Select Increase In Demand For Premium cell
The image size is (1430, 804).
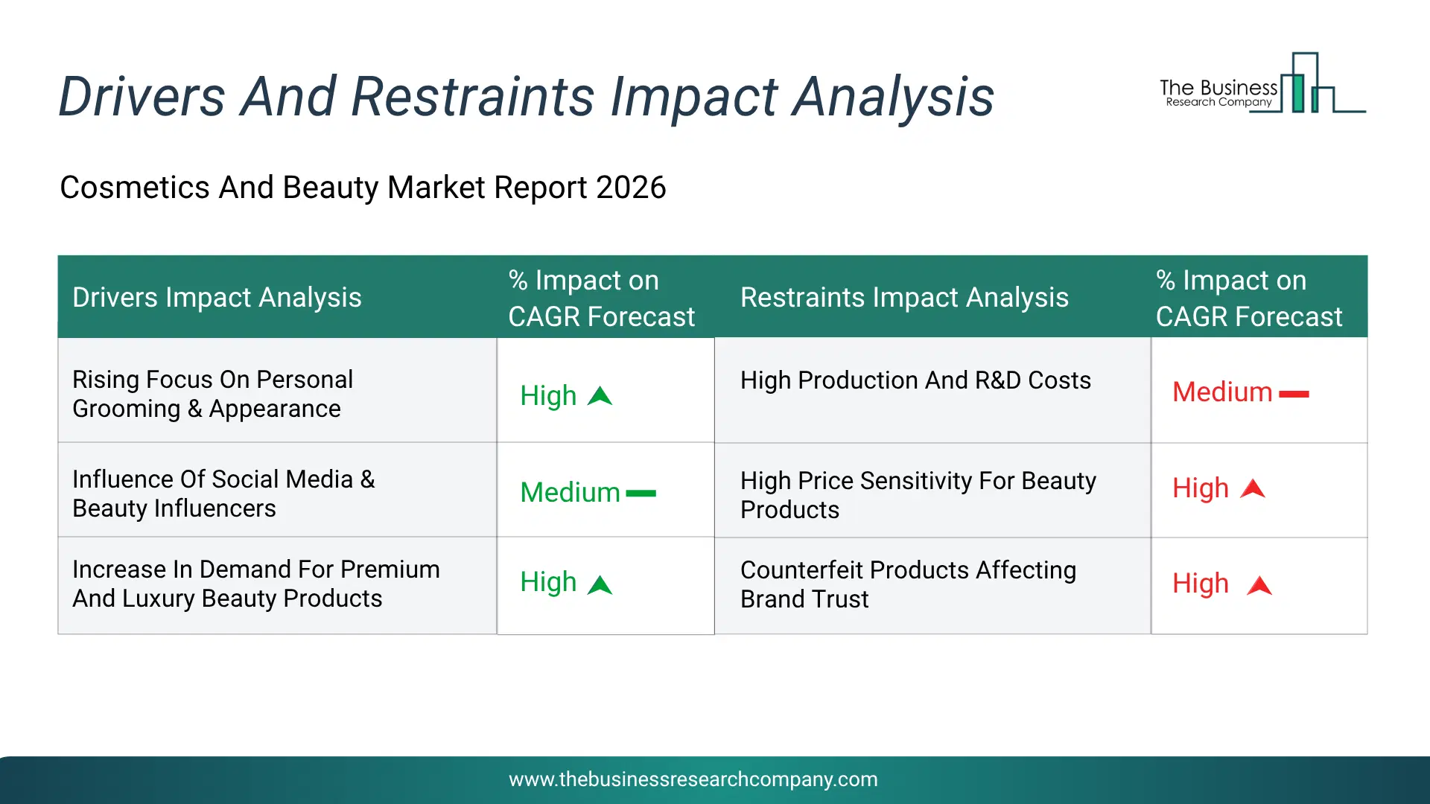[277, 586]
